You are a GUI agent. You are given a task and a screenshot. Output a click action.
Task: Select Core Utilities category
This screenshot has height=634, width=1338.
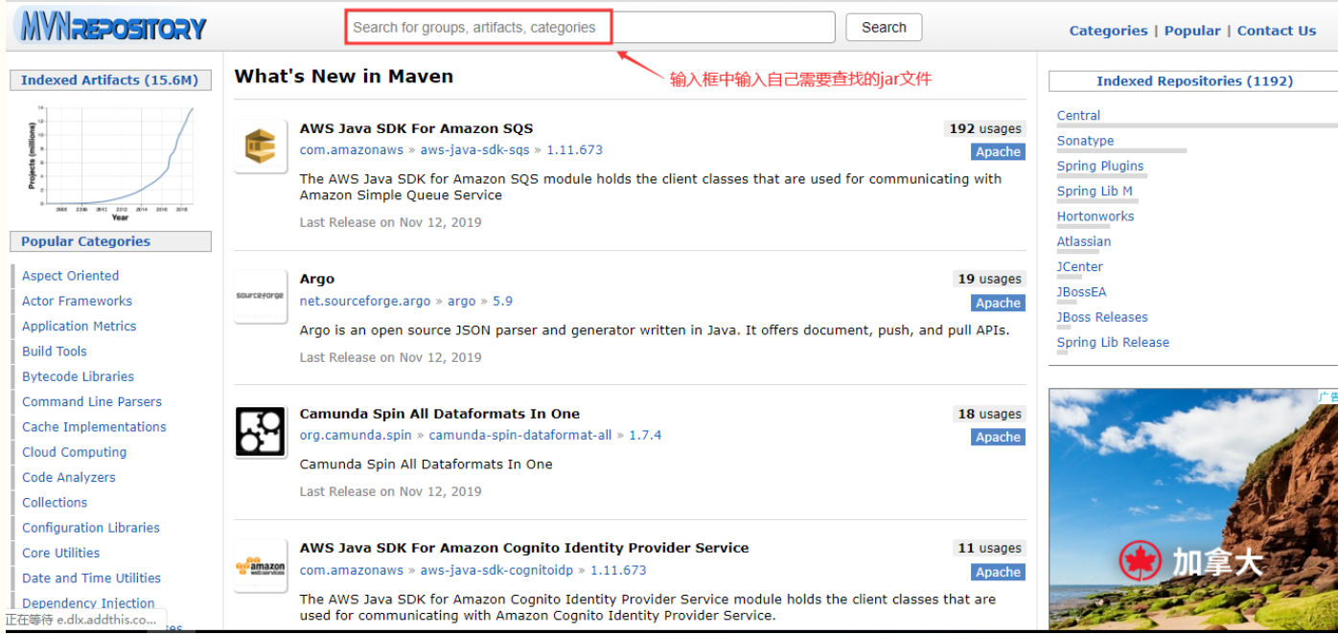click(x=60, y=554)
